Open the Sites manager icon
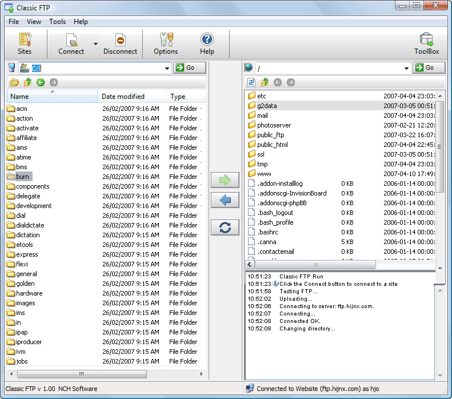452x399 pixels. click(x=25, y=40)
